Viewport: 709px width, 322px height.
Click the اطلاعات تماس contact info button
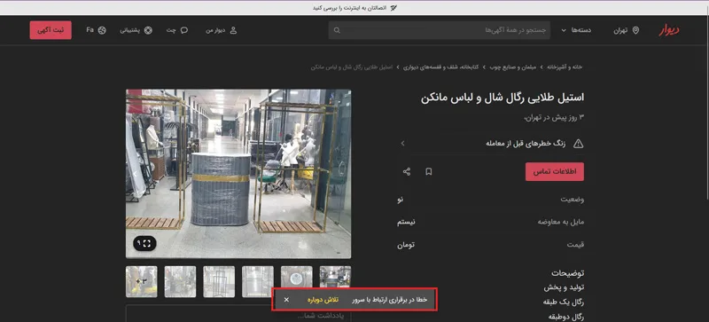(555, 172)
